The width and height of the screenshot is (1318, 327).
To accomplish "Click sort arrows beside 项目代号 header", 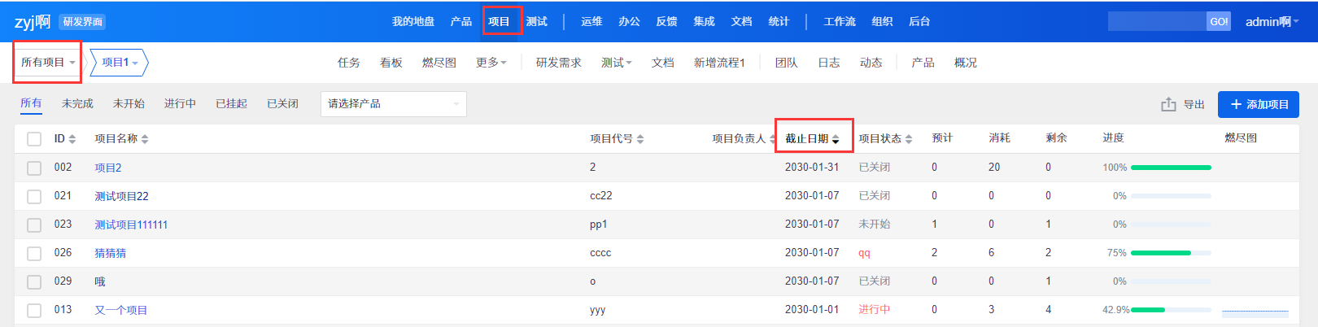I will [640, 139].
